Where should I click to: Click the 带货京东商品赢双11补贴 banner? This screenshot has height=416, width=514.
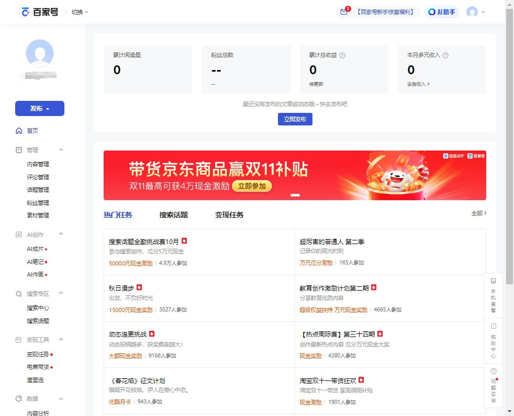coord(295,175)
